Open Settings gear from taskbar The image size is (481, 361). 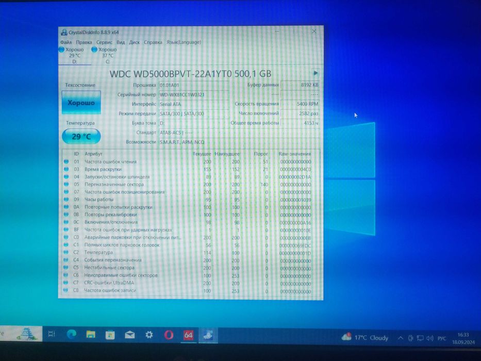coord(149,335)
